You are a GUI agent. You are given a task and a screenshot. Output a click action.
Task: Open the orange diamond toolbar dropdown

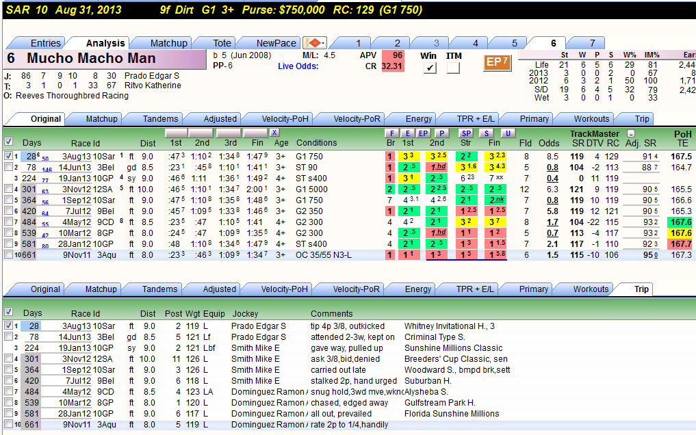(x=315, y=43)
